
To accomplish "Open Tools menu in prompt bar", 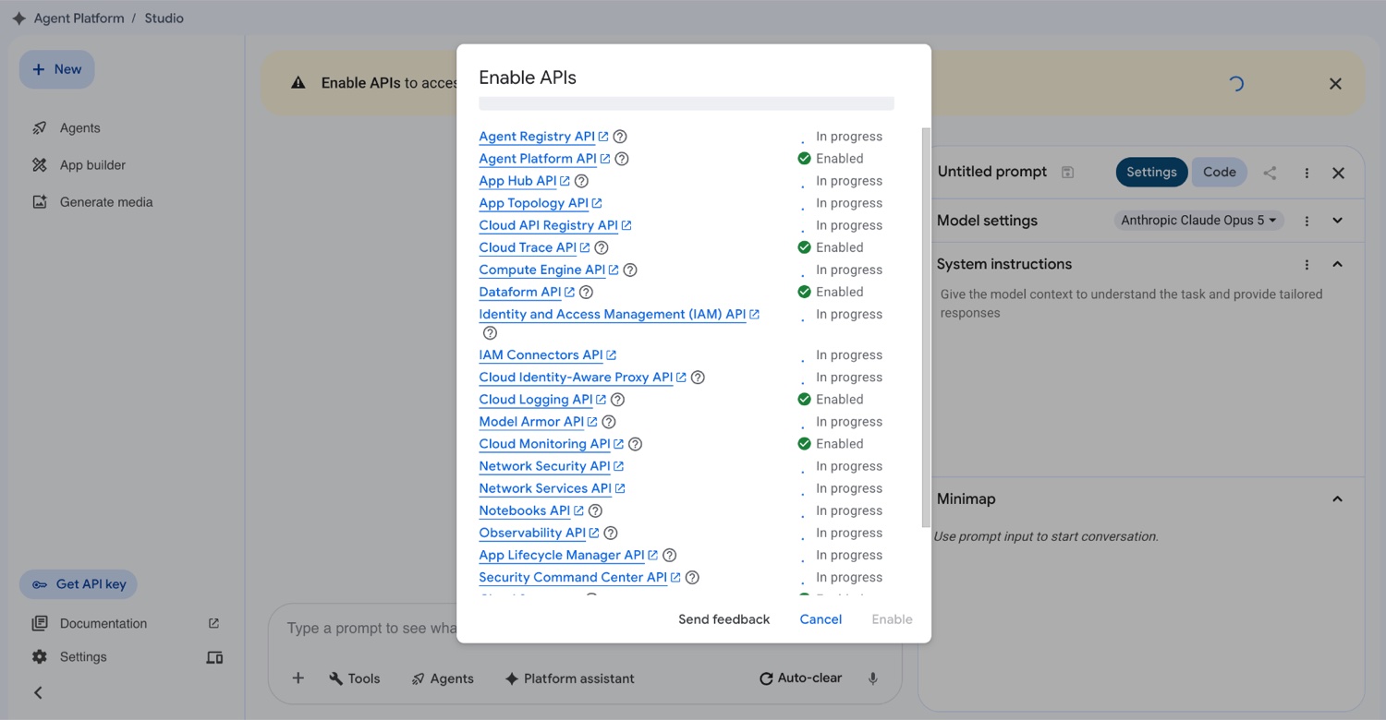I will 355,678.
